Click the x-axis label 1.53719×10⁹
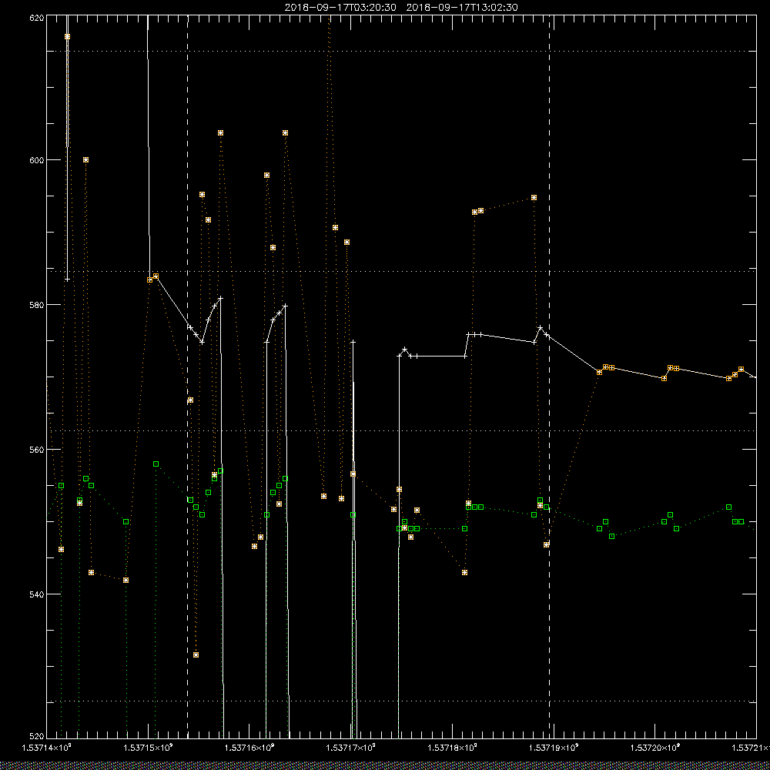This screenshot has height=770, width=770. coord(554,748)
